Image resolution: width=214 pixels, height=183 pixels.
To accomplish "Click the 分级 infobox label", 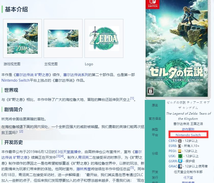I will click(x=155, y=154).
